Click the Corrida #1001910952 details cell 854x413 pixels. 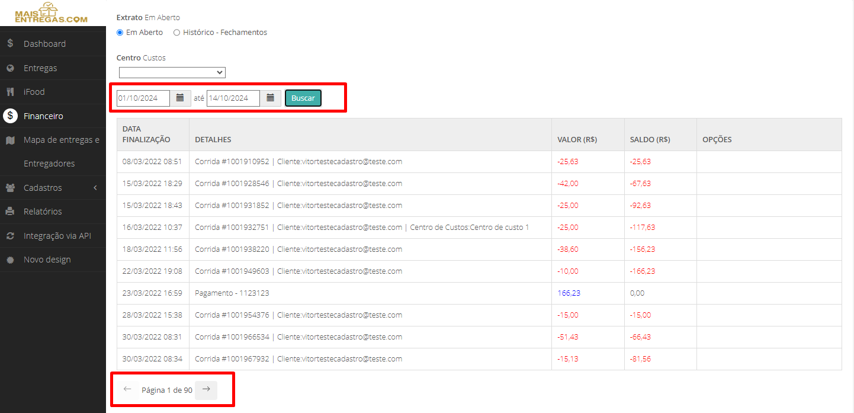coord(370,162)
